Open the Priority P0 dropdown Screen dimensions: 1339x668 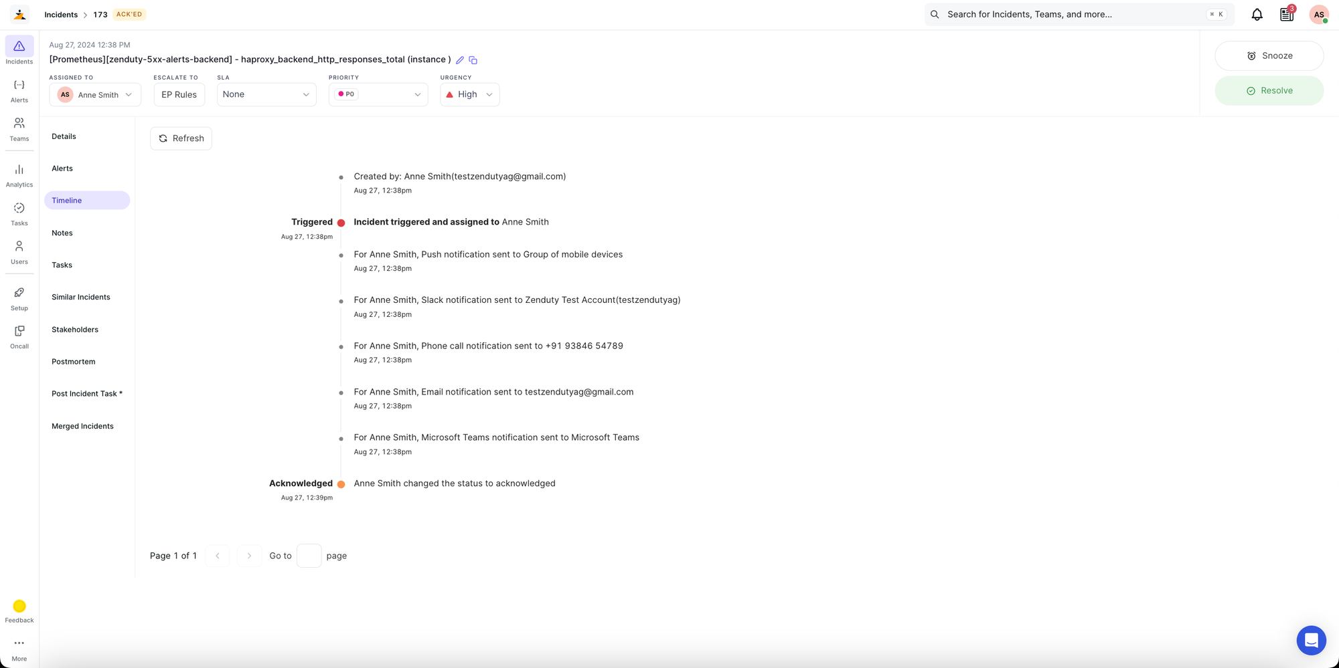378,95
